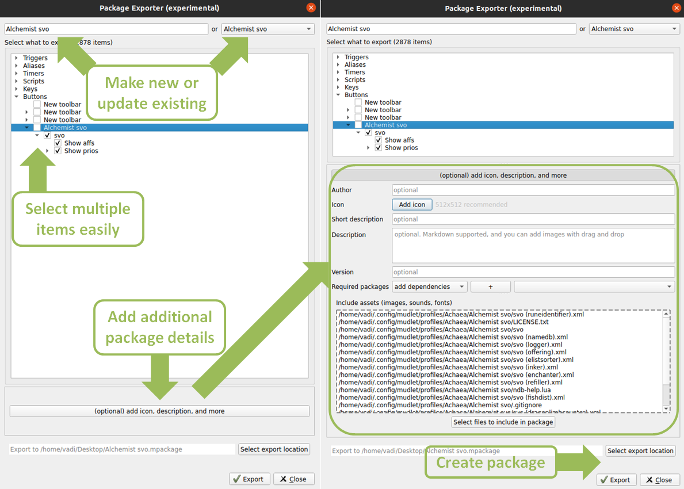The image size is (684, 489).
Task: Click the "Add icon" button
Action: point(412,204)
